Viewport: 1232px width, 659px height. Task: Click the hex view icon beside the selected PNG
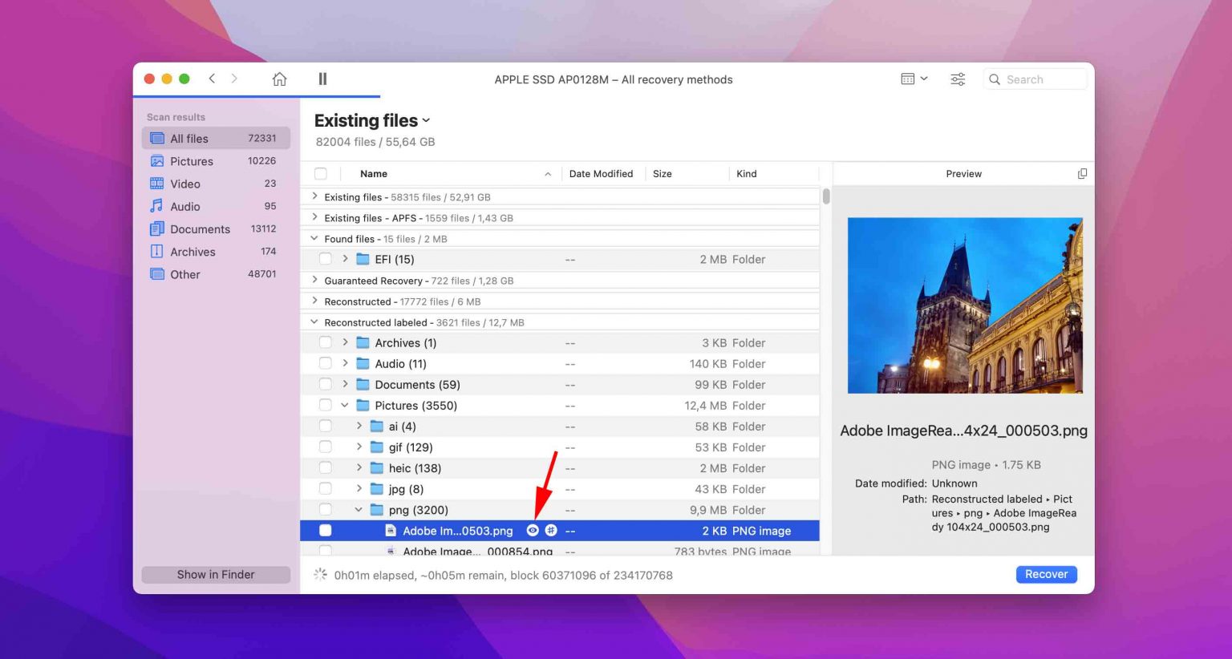(x=550, y=530)
